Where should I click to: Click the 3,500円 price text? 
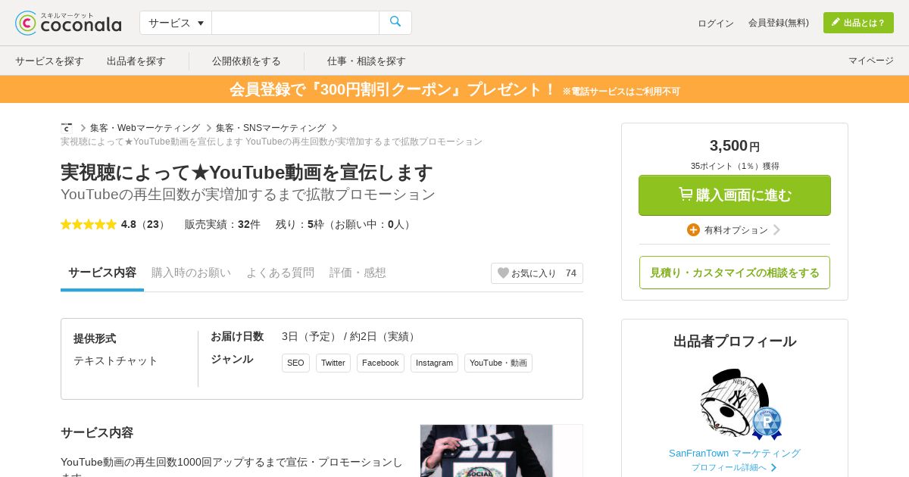pyautogui.click(x=735, y=145)
